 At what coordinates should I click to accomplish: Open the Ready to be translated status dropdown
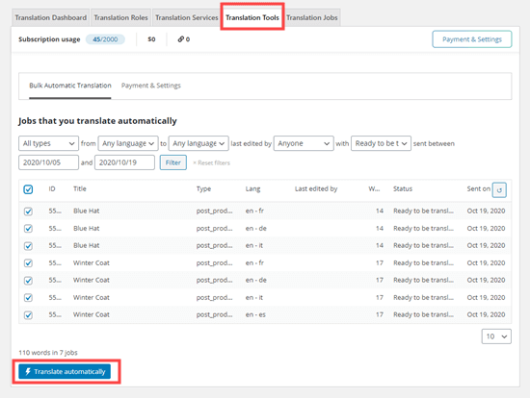pyautogui.click(x=381, y=143)
